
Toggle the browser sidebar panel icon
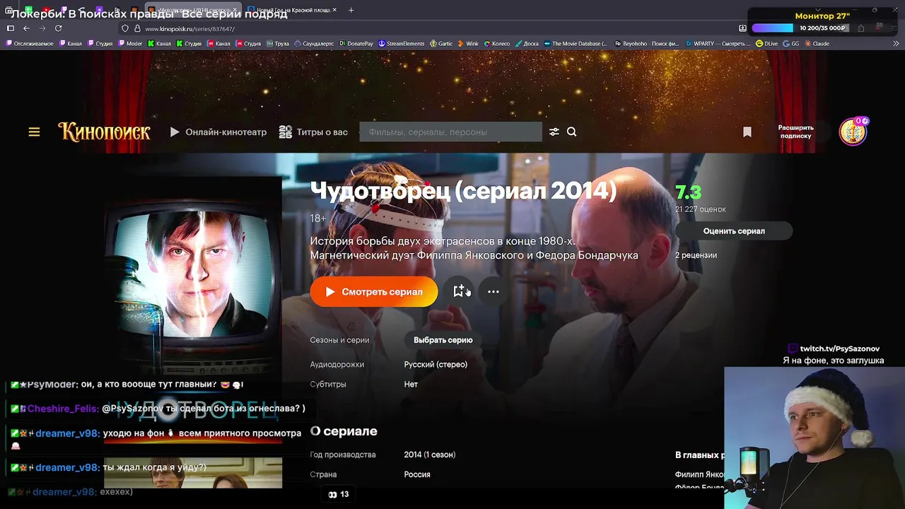click(11, 28)
